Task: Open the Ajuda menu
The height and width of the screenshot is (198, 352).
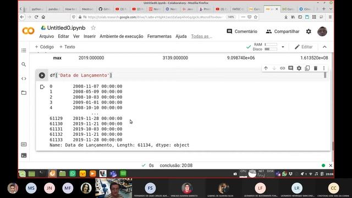Action: point(181,36)
